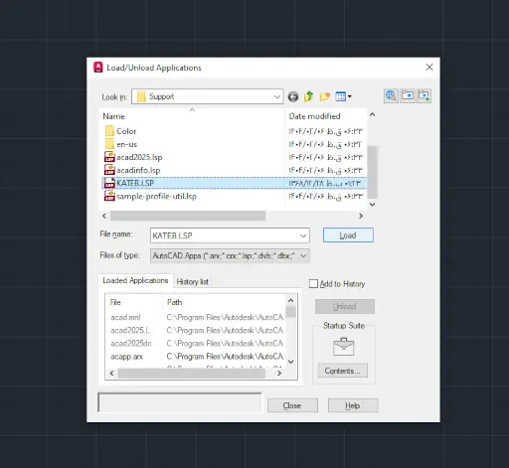
Task: Create a new folder icon
Action: [325, 96]
